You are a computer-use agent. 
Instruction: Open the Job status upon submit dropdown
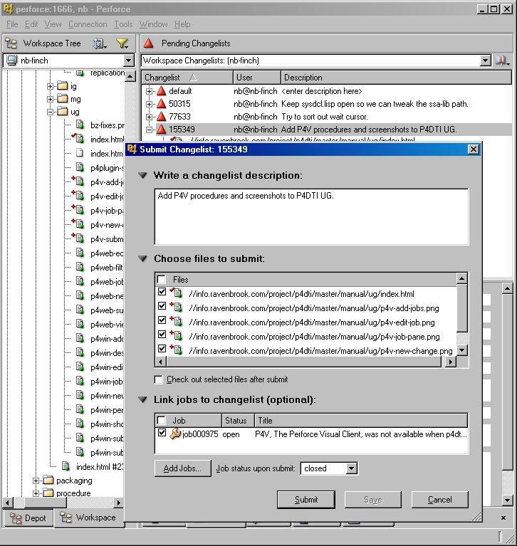pyautogui.click(x=351, y=468)
